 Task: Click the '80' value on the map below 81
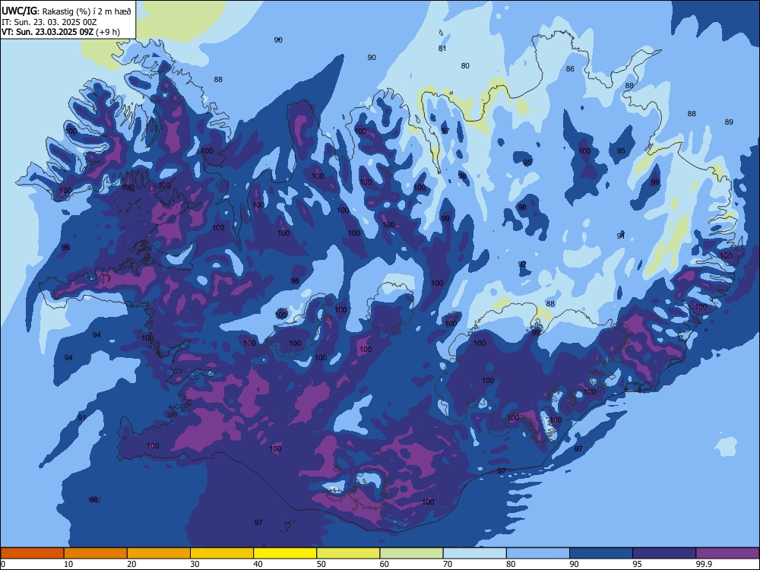[x=465, y=66]
